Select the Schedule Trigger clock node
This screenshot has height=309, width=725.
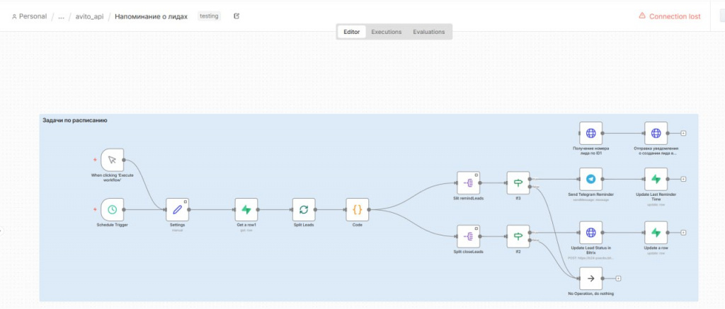pos(112,210)
